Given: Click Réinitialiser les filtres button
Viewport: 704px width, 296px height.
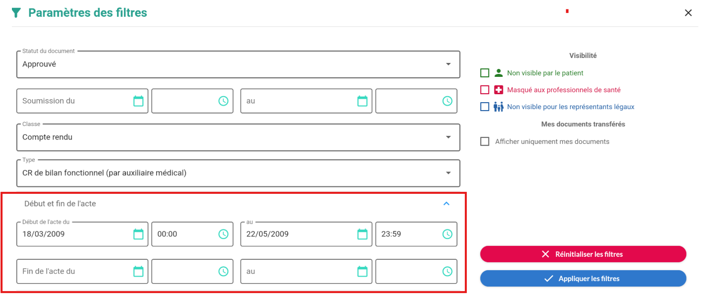Looking at the screenshot, I should click(x=583, y=254).
